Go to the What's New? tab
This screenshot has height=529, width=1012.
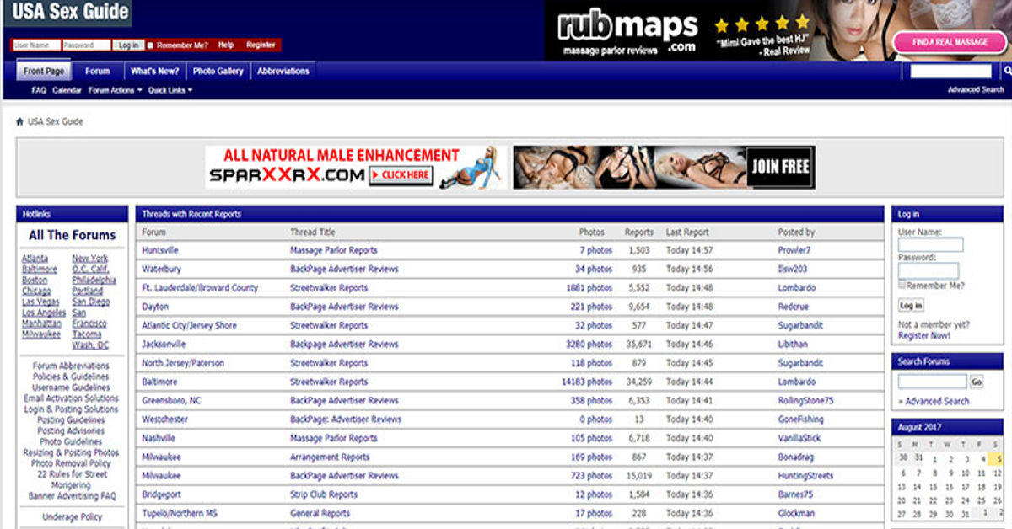[x=154, y=72]
